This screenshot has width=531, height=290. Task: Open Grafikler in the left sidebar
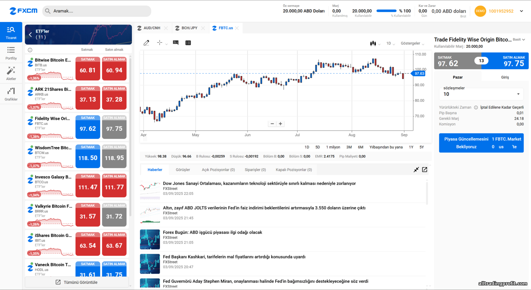click(11, 94)
